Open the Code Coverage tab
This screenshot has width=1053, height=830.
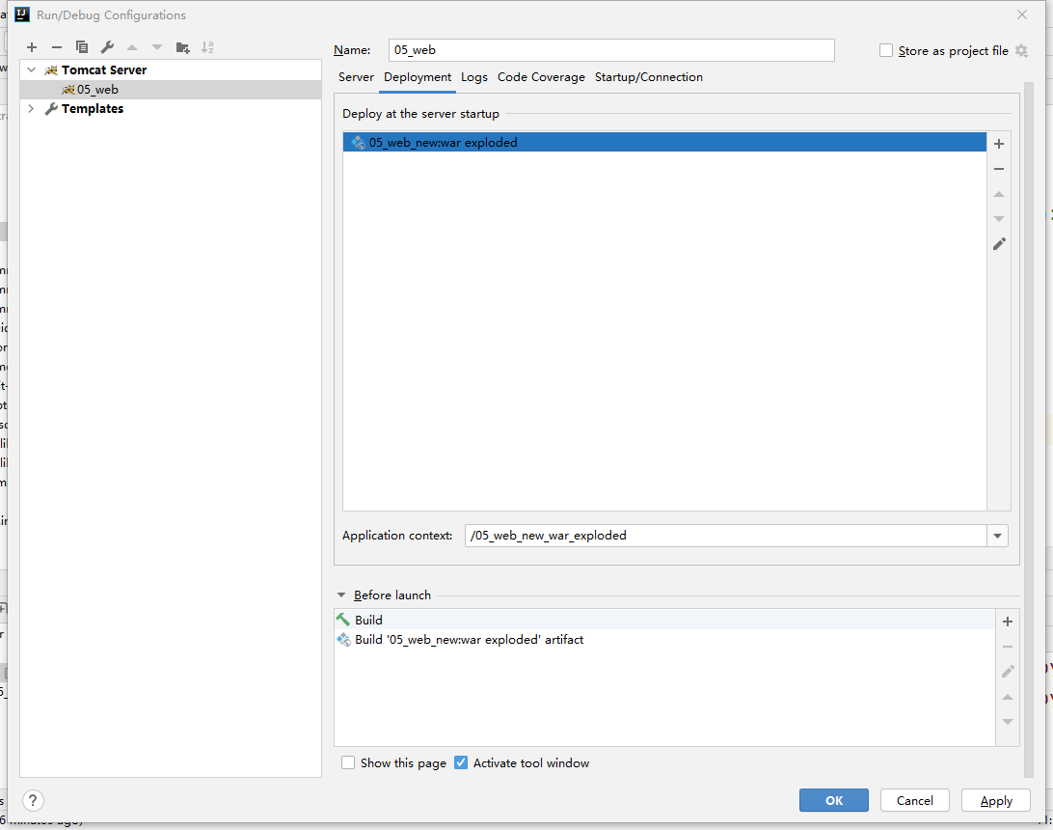[x=541, y=76]
